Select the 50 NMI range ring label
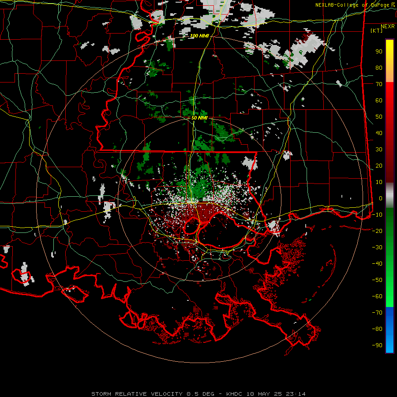 pos(199,118)
